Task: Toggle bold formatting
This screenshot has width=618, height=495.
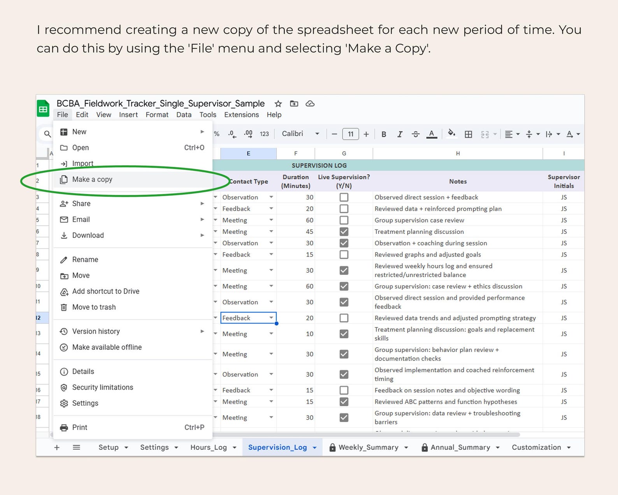Action: click(x=384, y=134)
